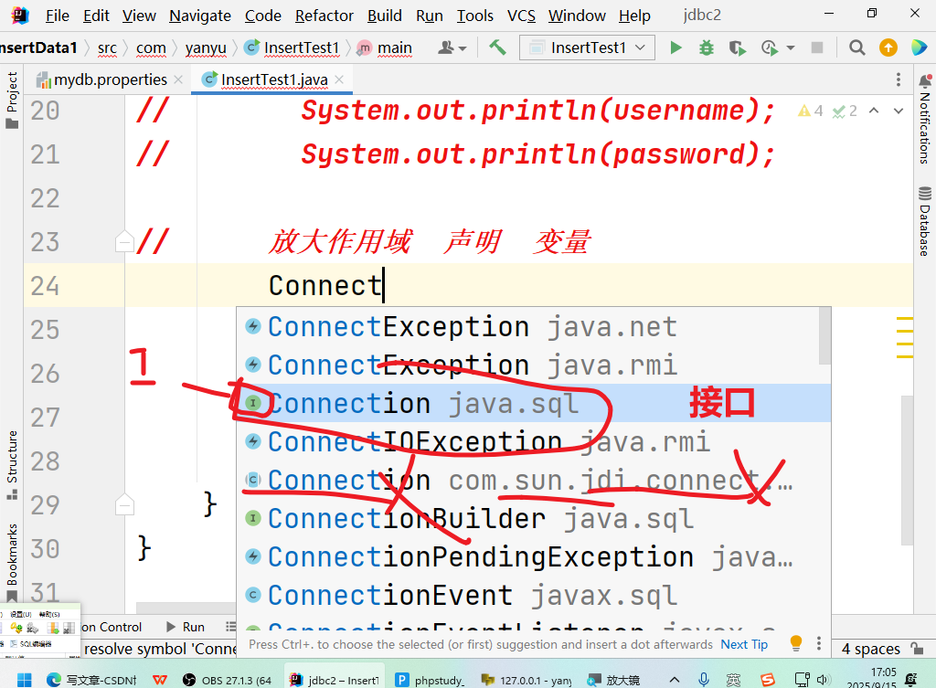Open the Structure tool window
The height and width of the screenshot is (688, 936).
pos(12,464)
